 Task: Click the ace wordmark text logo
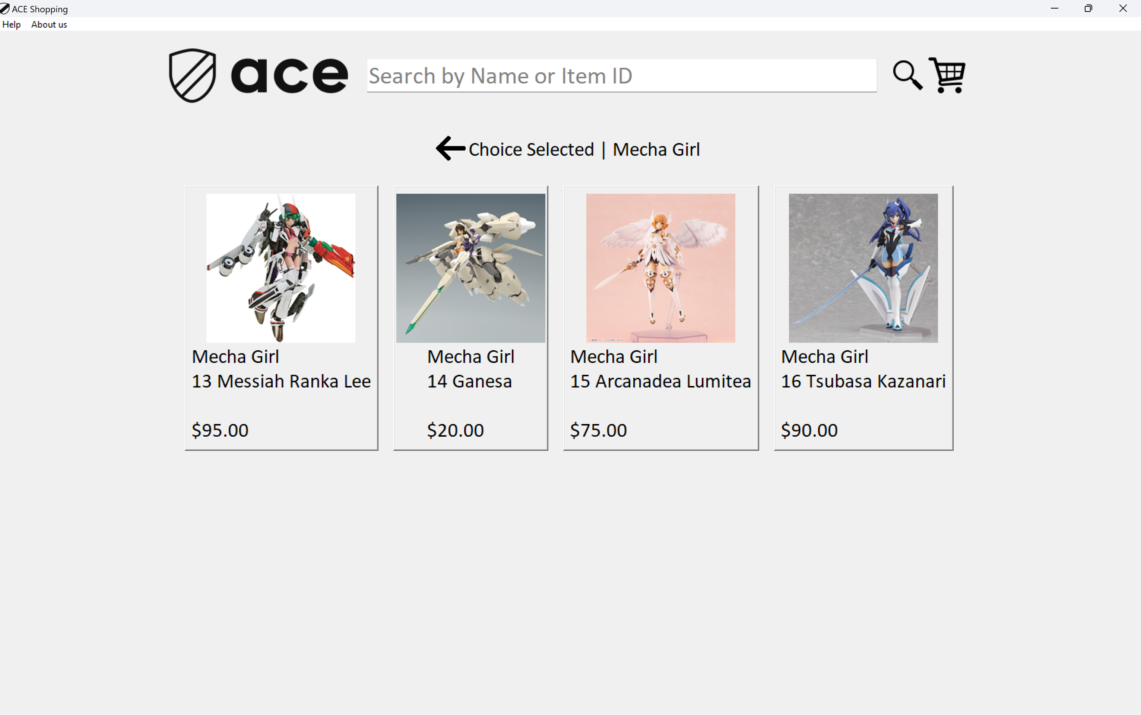point(289,75)
